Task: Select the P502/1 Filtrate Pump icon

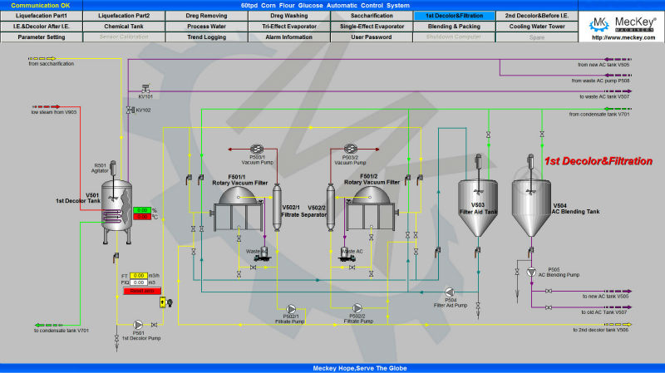Action: [x=291, y=307]
